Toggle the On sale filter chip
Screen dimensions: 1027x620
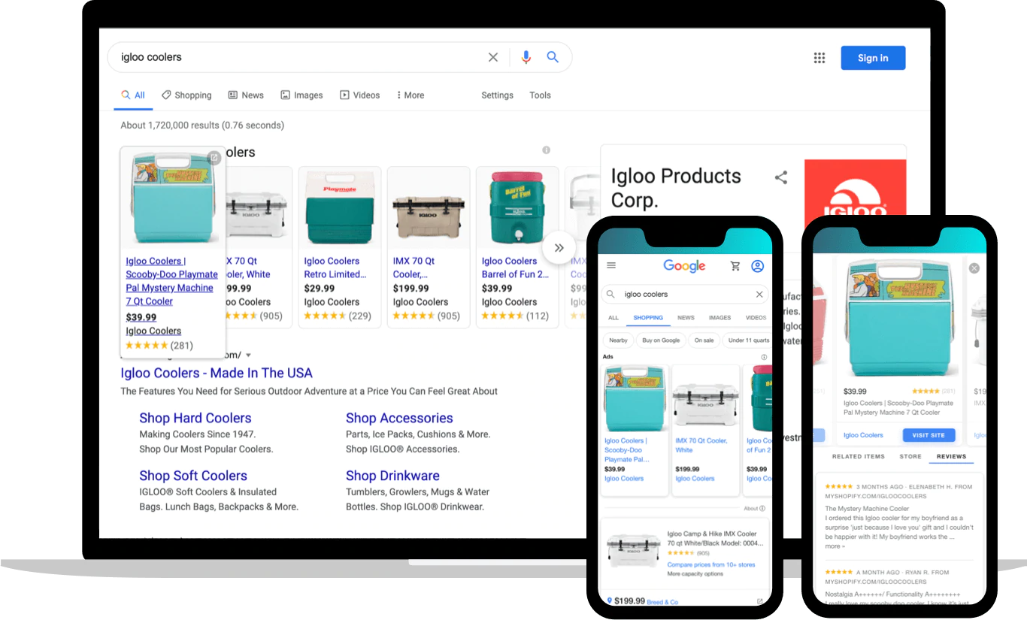(x=704, y=340)
